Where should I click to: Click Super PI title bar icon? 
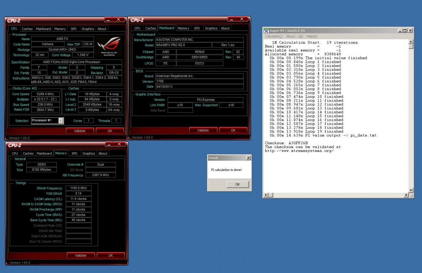point(267,31)
